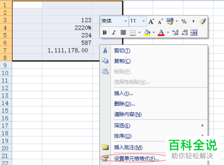Decrease decimal places button
The image size is (224, 165).
pos(185,33)
